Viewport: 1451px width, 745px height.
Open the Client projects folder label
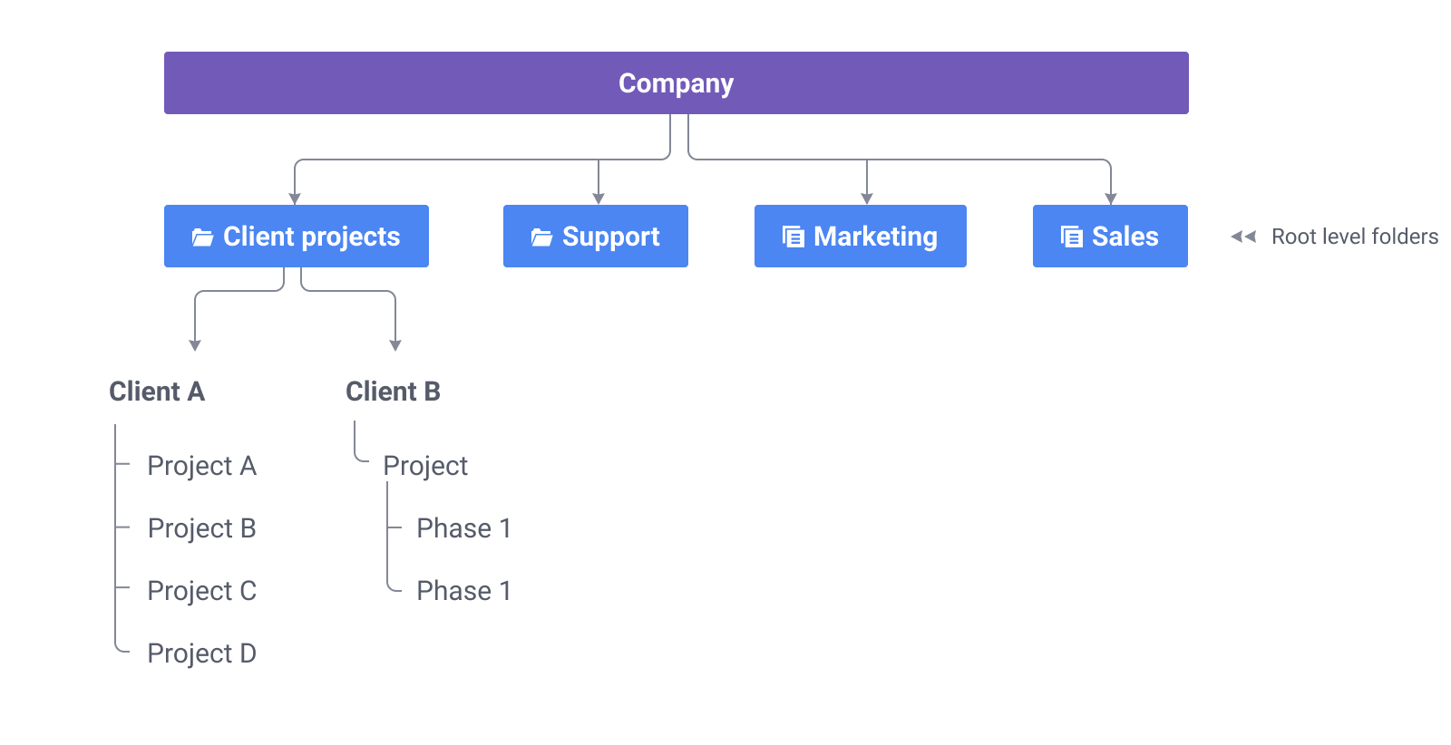(x=311, y=237)
